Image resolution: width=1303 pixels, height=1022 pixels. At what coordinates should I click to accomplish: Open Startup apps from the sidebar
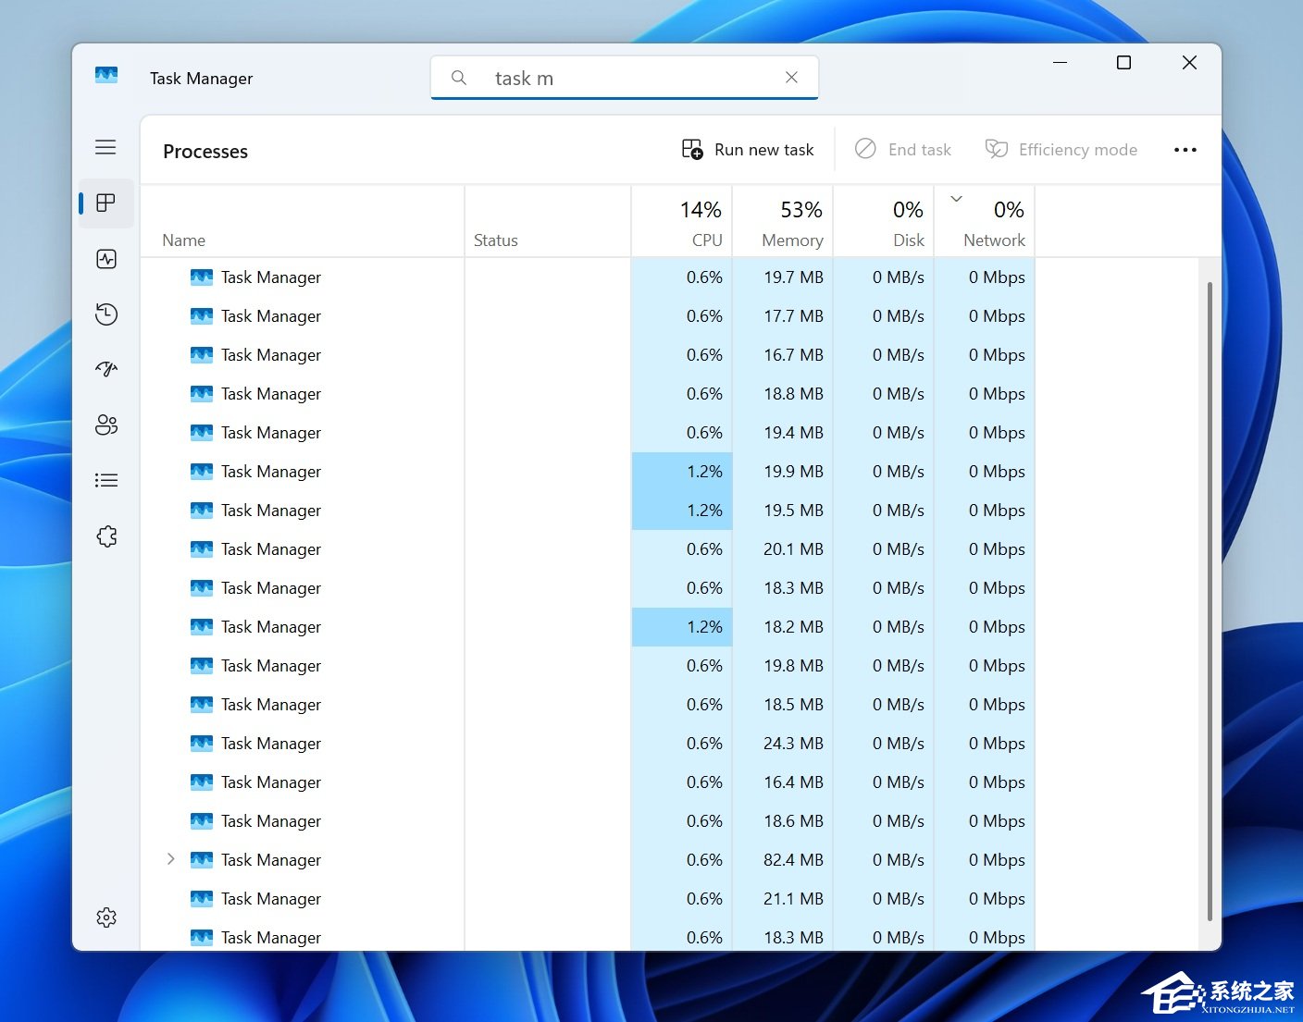pyautogui.click(x=105, y=369)
